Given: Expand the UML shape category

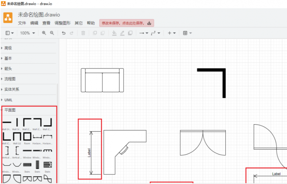Looking at the screenshot, I should click(28, 100).
